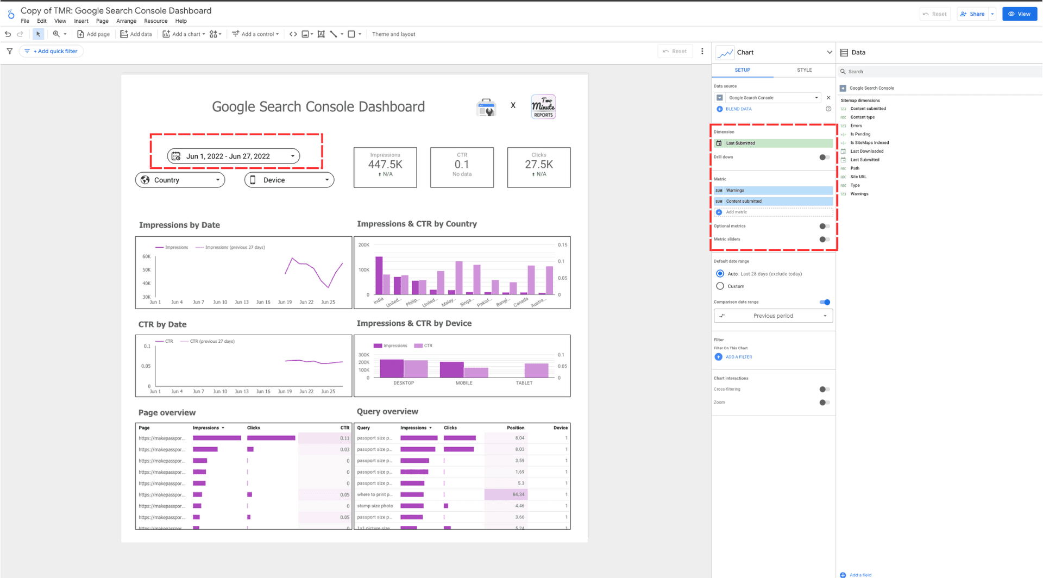Screen dimensions: 1043x578
Task: Open the Add a control dropdown
Action: pos(255,34)
